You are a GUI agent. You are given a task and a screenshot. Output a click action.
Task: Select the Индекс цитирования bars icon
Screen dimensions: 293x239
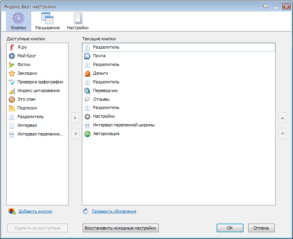pyautogui.click(x=11, y=91)
